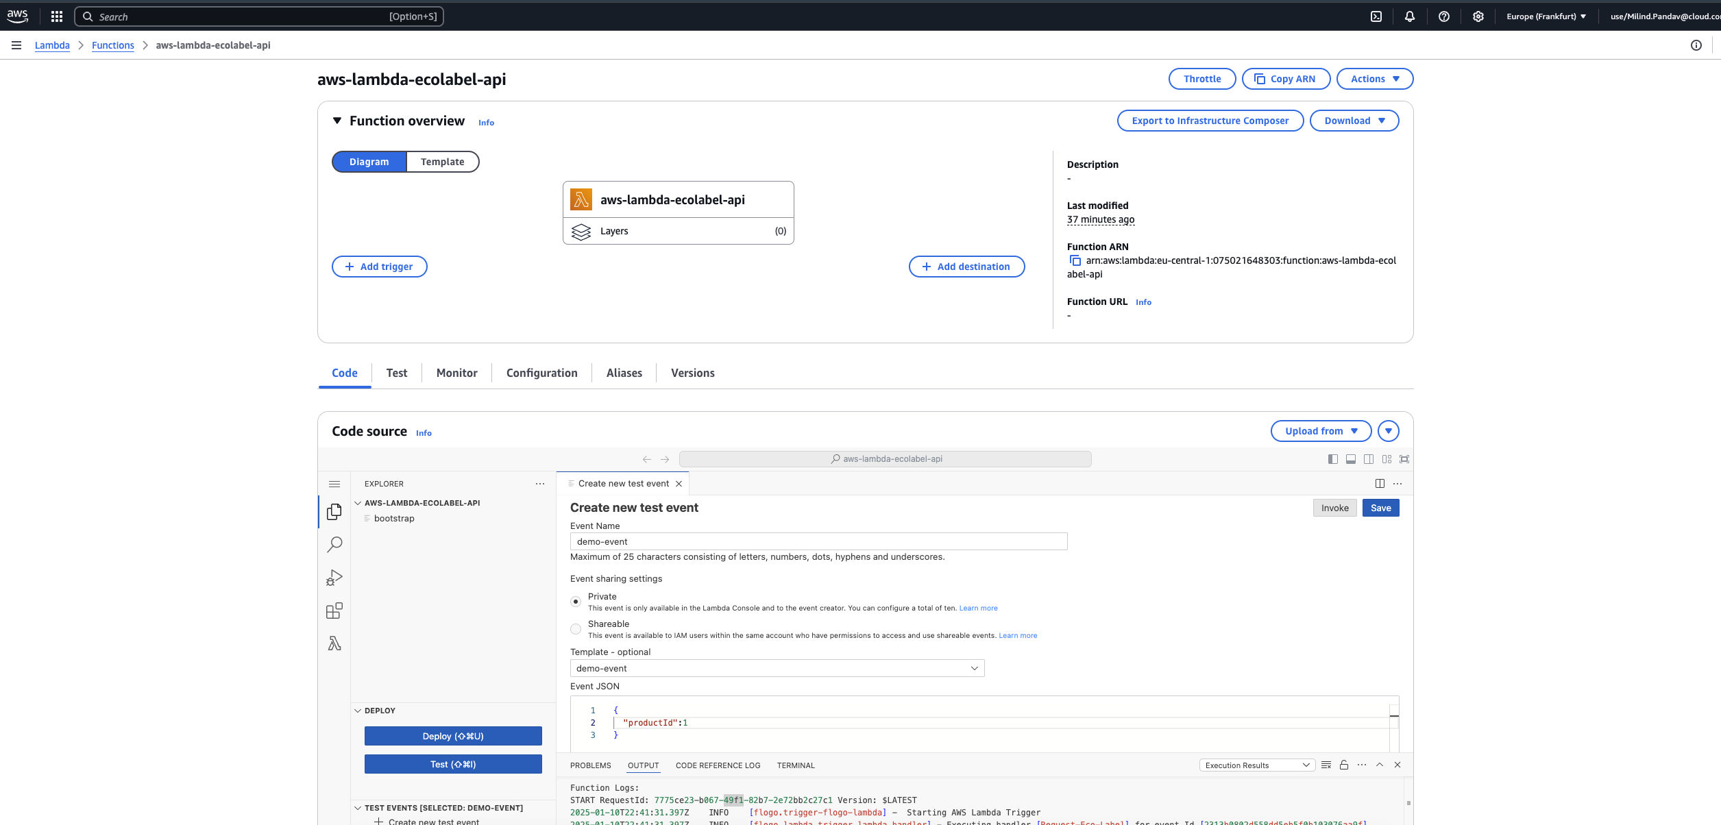The height and width of the screenshot is (825, 1721).
Task: Toggle full screen mode icon in editor
Action: [1404, 459]
